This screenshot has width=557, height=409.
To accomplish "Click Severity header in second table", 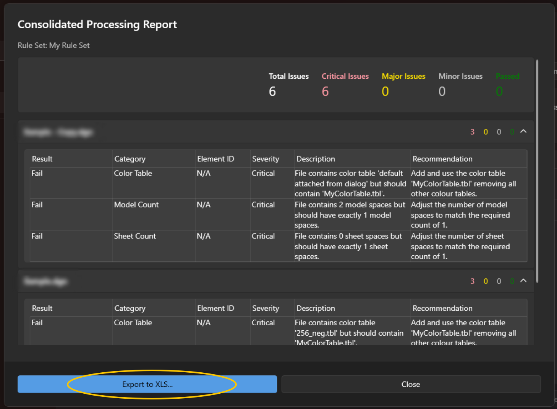I will pos(266,308).
